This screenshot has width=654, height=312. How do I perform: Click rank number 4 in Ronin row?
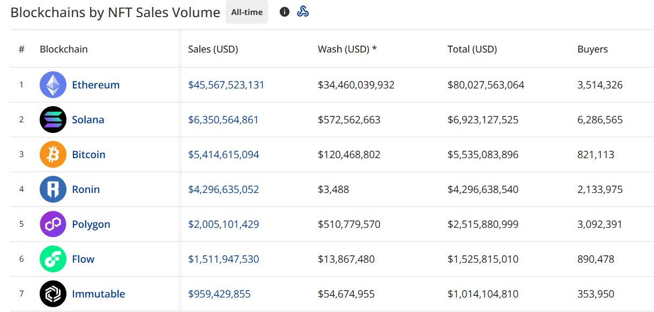(x=21, y=189)
